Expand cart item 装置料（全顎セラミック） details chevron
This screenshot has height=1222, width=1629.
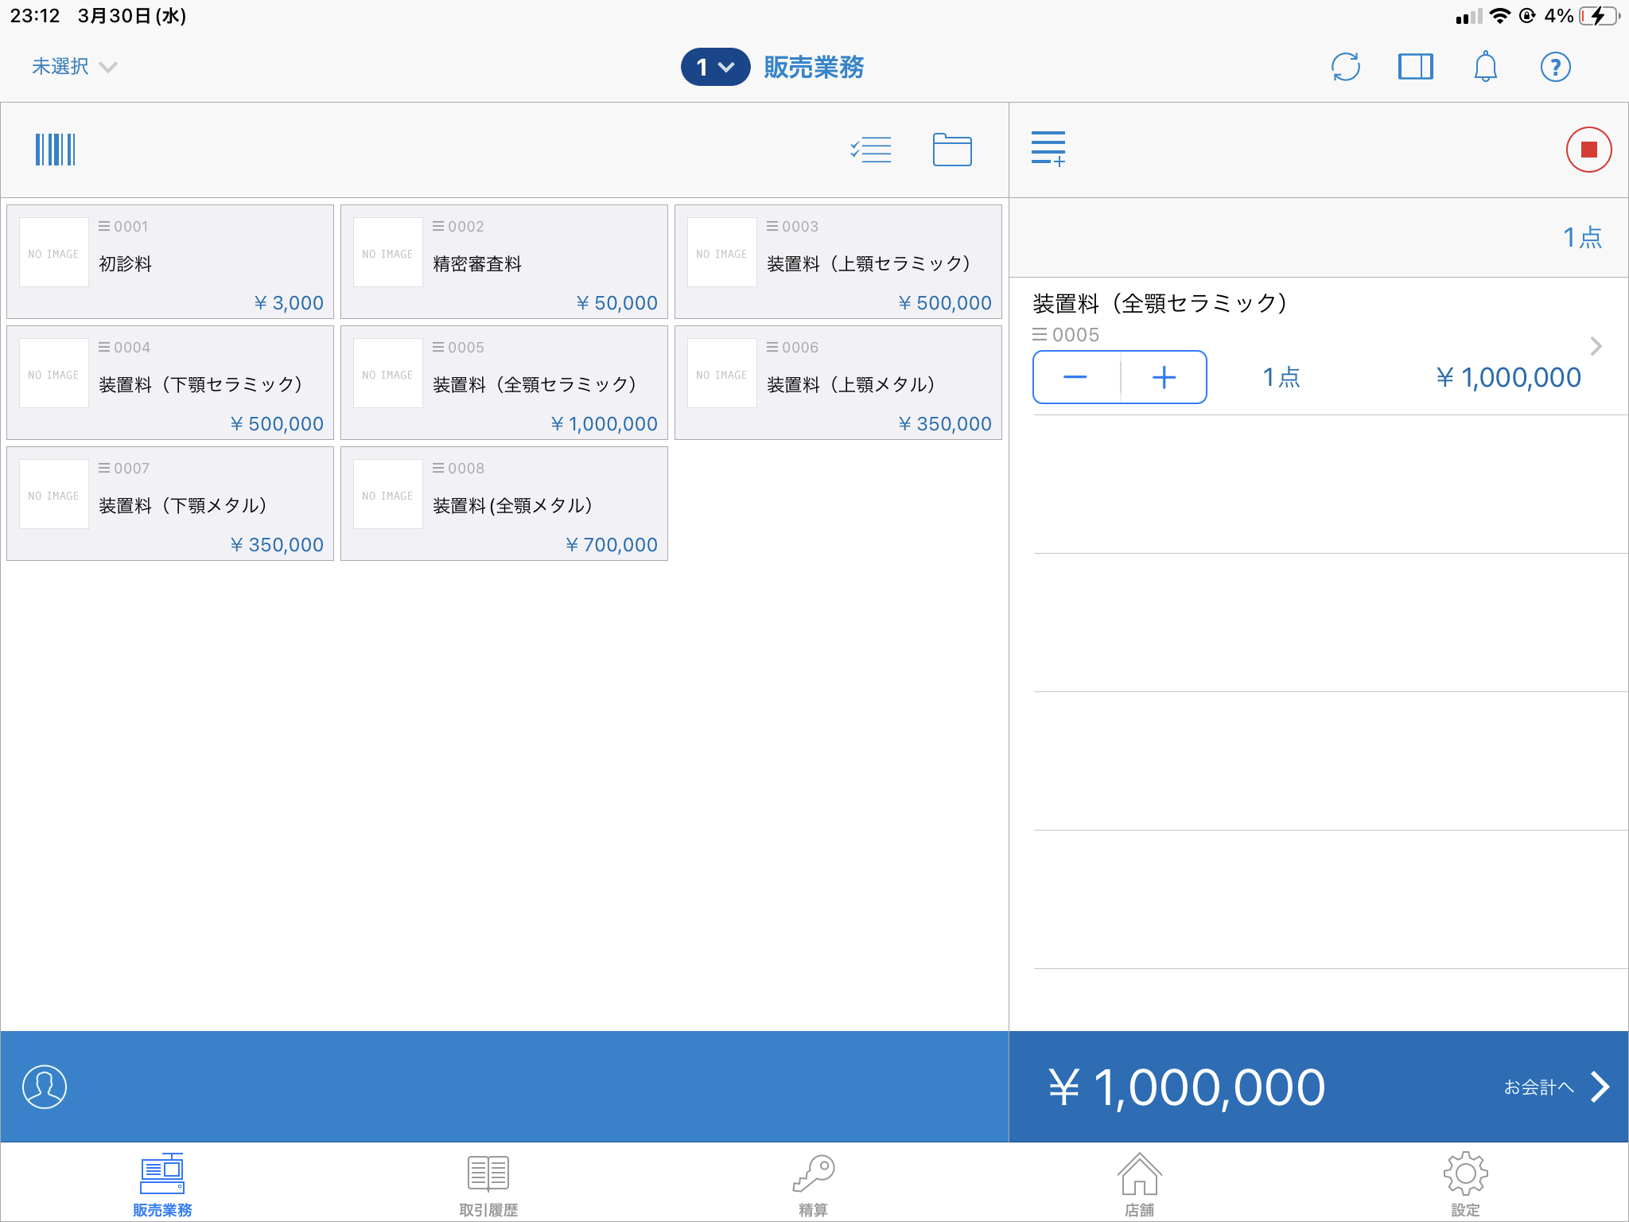(x=1596, y=346)
